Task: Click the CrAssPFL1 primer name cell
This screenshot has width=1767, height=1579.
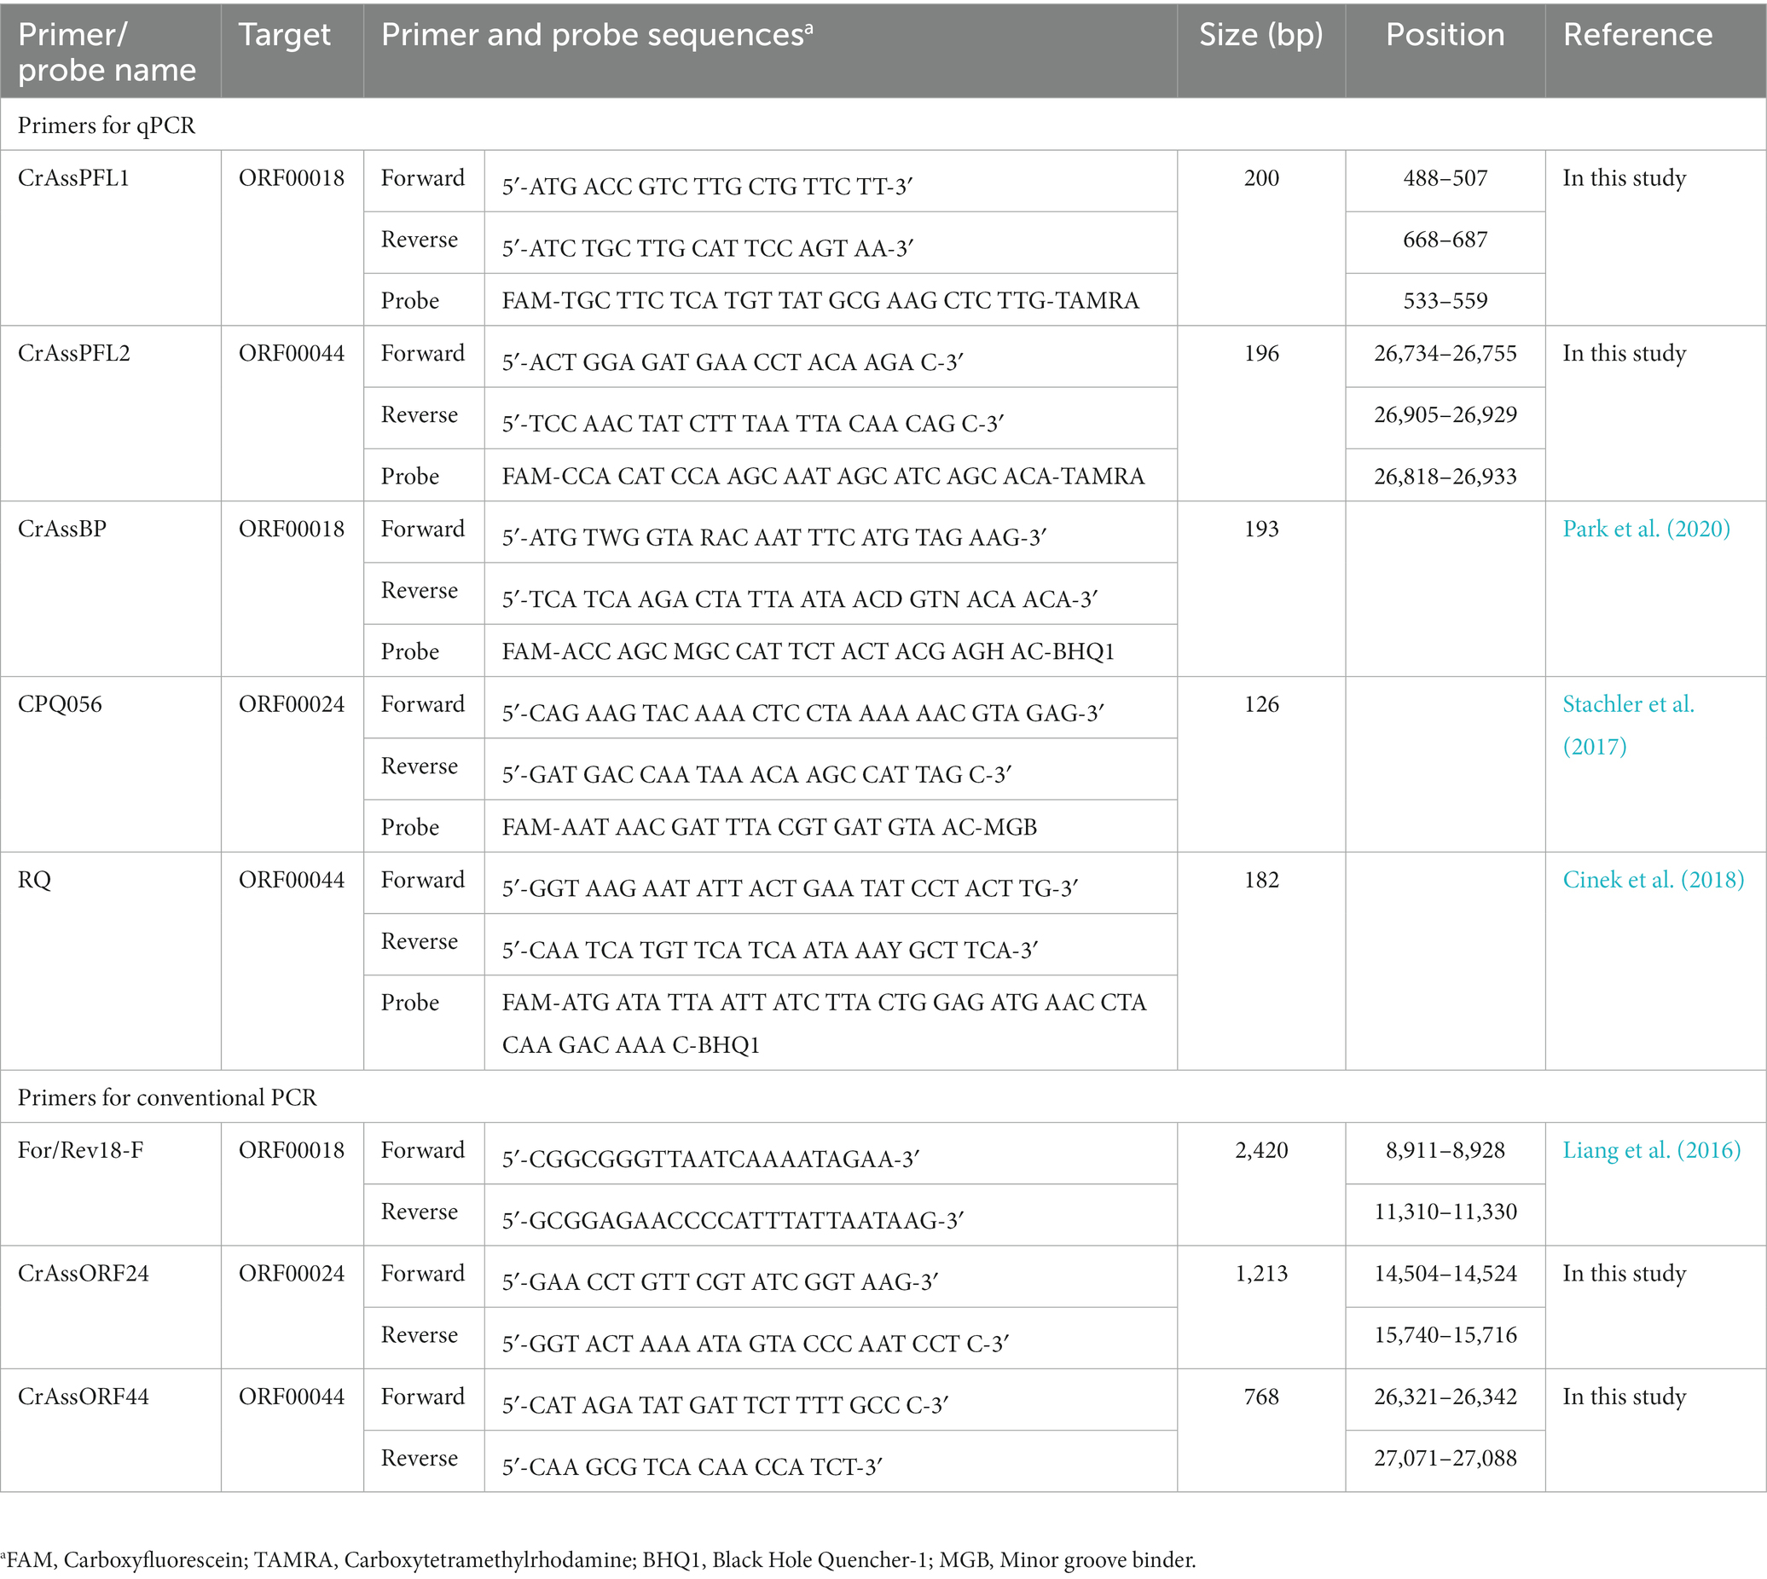Action: click(x=110, y=239)
